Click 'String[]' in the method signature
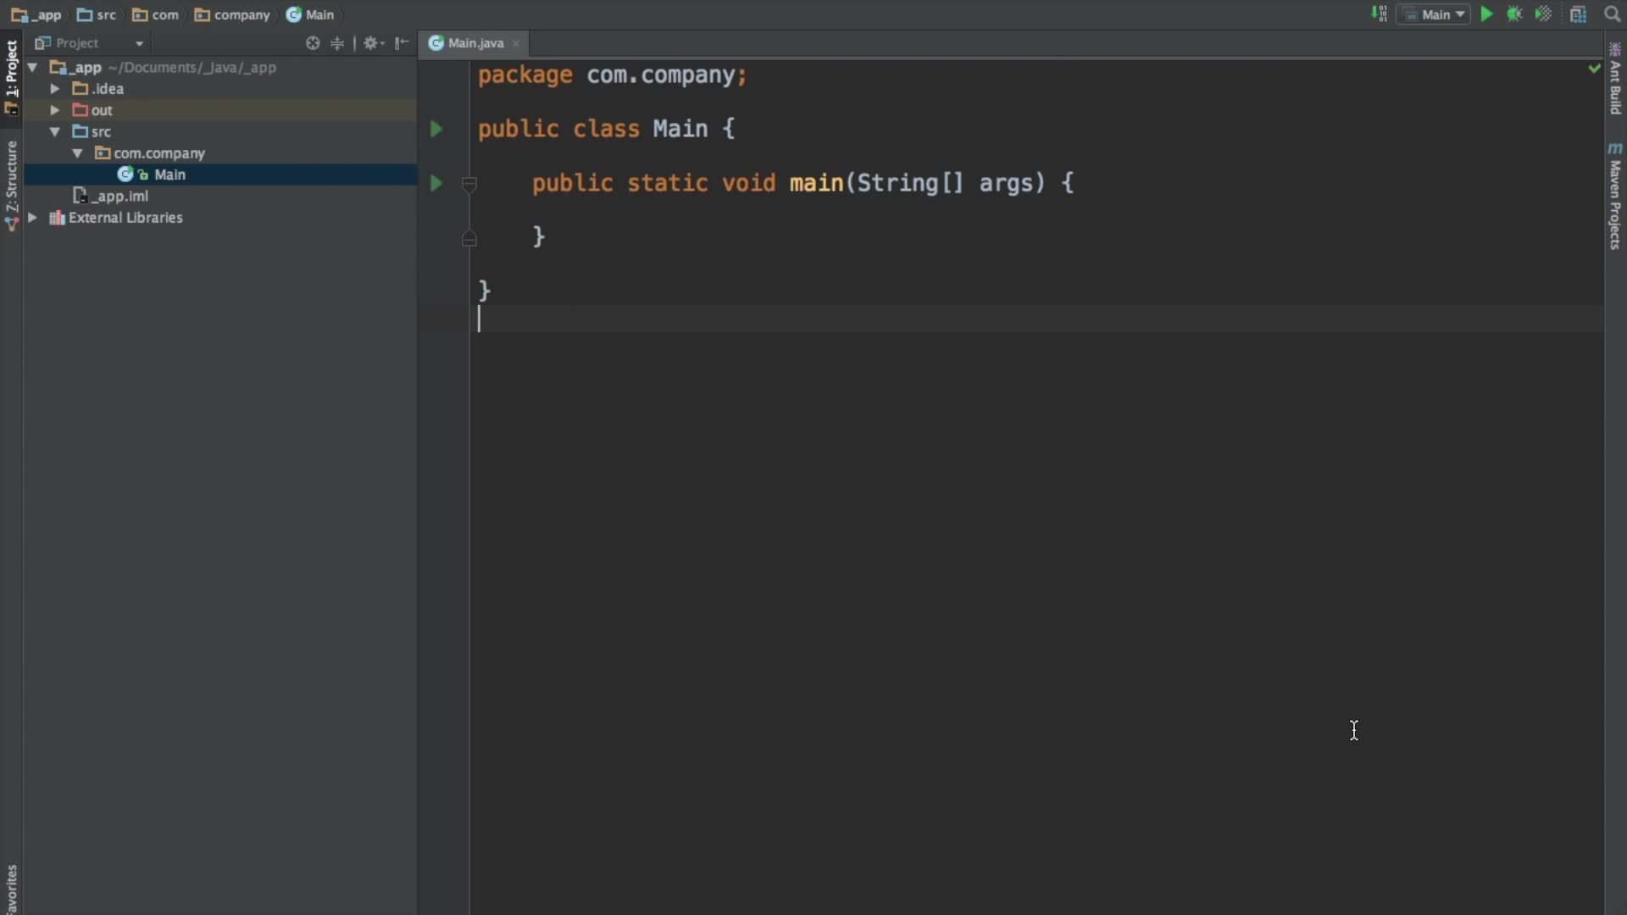The width and height of the screenshot is (1627, 915). pyautogui.click(x=911, y=183)
